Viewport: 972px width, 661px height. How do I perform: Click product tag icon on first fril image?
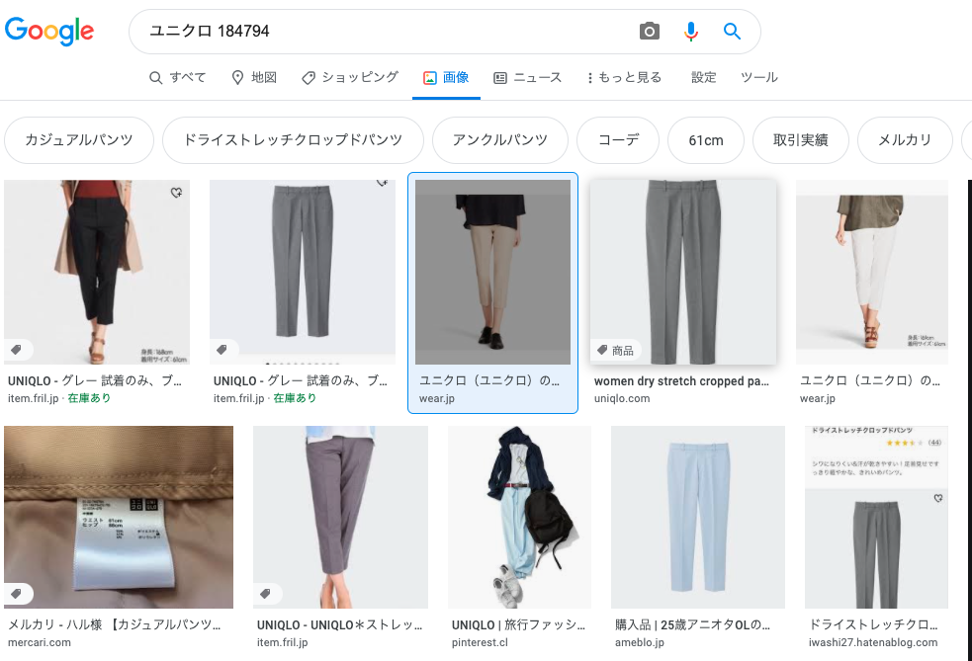17,350
